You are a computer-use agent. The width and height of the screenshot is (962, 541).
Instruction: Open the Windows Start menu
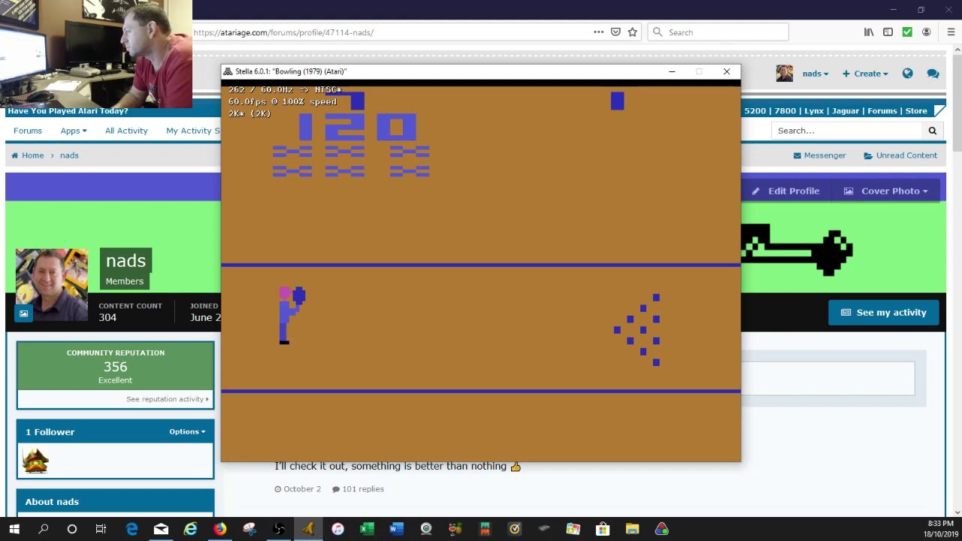(x=14, y=529)
